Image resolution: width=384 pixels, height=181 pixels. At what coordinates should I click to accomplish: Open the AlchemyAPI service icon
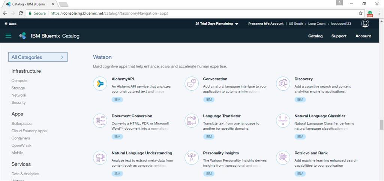pyautogui.click(x=100, y=84)
